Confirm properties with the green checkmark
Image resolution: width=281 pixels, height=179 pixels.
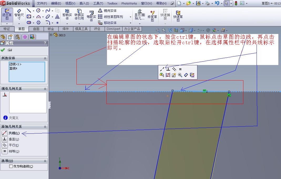pos(3,50)
